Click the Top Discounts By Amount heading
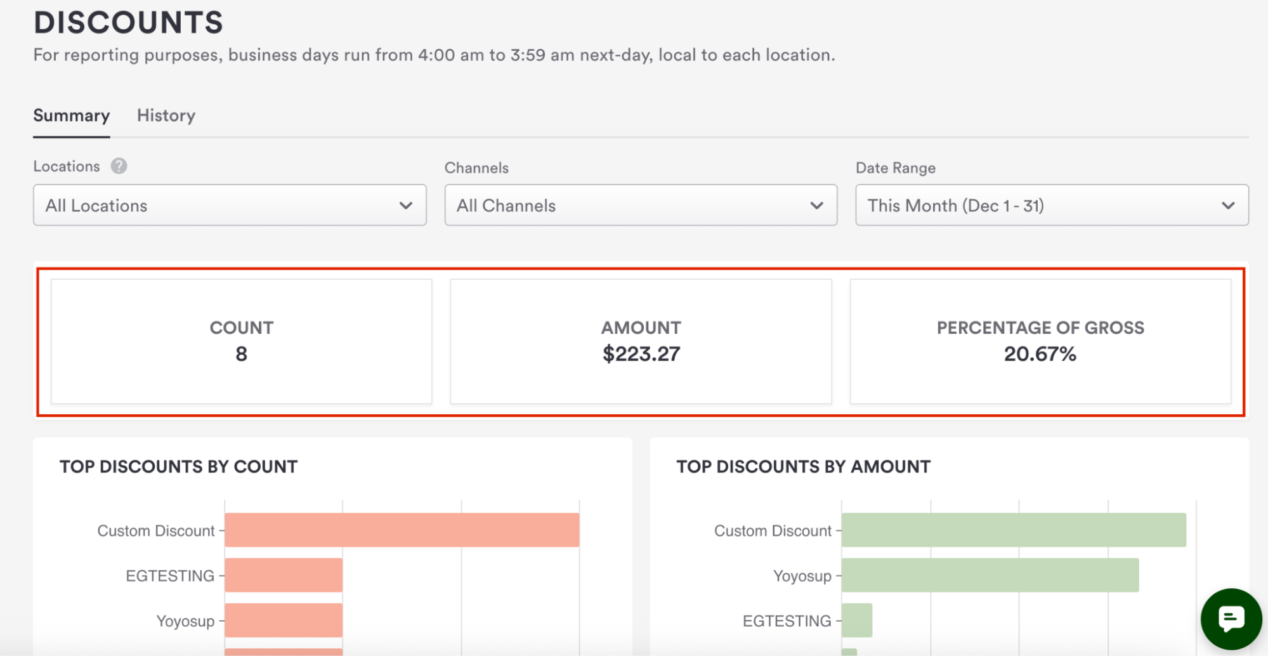The width and height of the screenshot is (1268, 656). tap(803, 467)
